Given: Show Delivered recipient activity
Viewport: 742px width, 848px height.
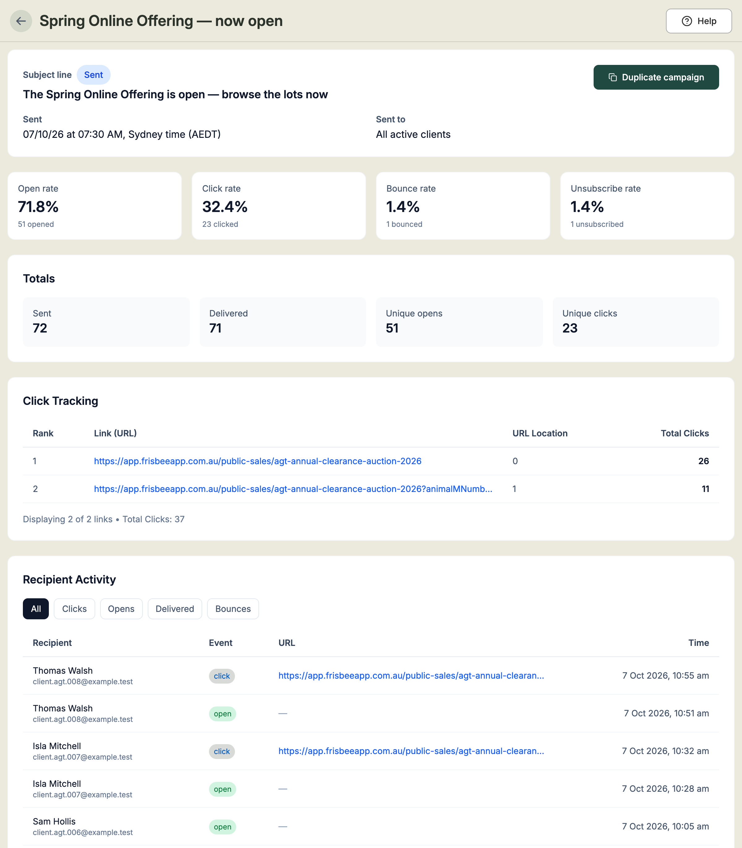Looking at the screenshot, I should click(175, 609).
